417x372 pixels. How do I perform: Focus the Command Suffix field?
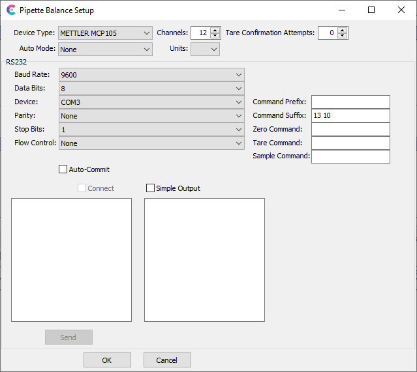point(350,116)
